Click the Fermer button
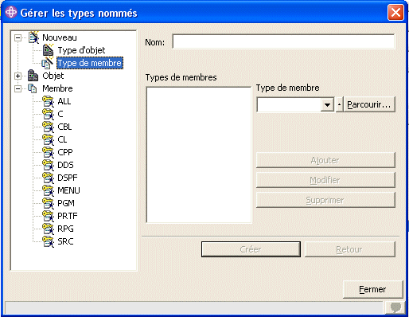This screenshot has height=317, width=409. click(x=372, y=289)
